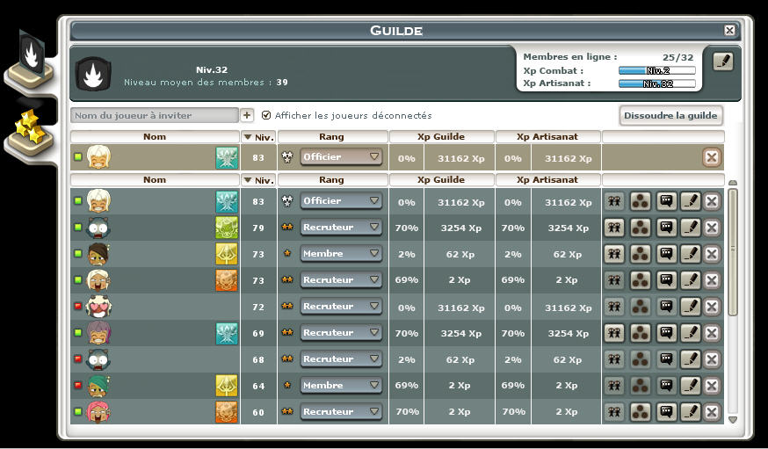Click group icon in the level 60 row

[614, 412]
